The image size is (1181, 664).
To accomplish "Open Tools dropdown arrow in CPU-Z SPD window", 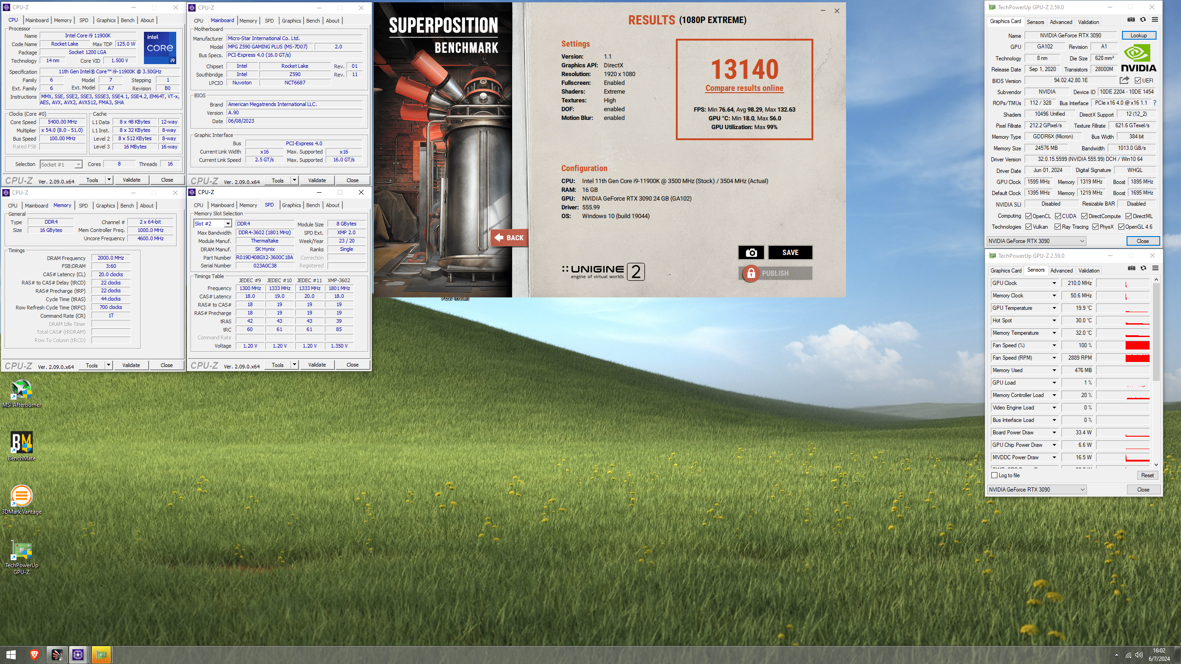I will point(294,365).
